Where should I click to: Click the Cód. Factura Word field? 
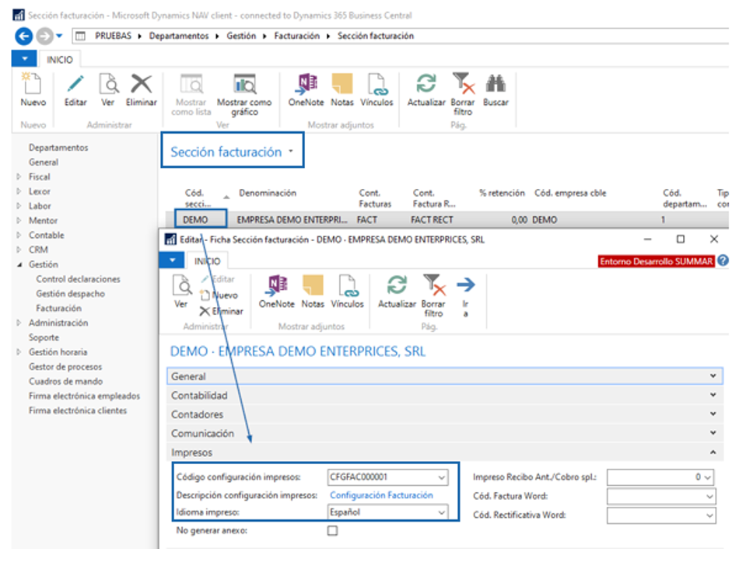pos(660,496)
